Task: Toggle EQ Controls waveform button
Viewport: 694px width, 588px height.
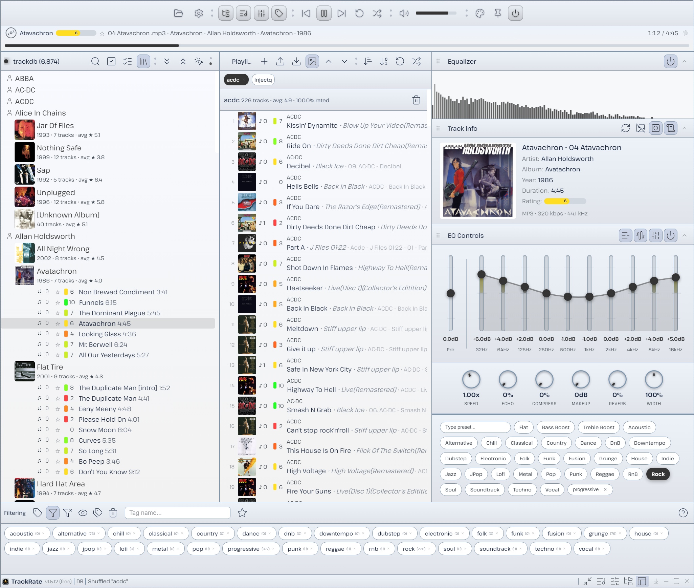Action: (641, 236)
